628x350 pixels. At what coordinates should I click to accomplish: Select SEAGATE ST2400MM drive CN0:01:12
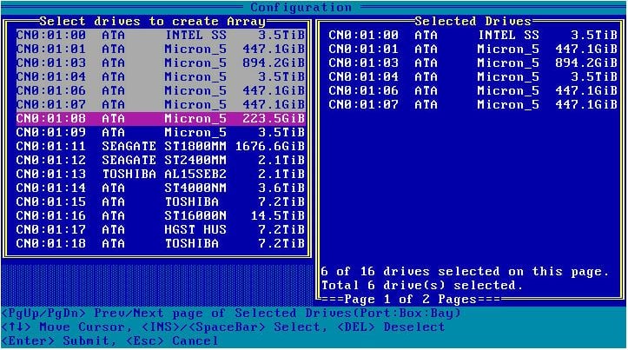(x=161, y=160)
